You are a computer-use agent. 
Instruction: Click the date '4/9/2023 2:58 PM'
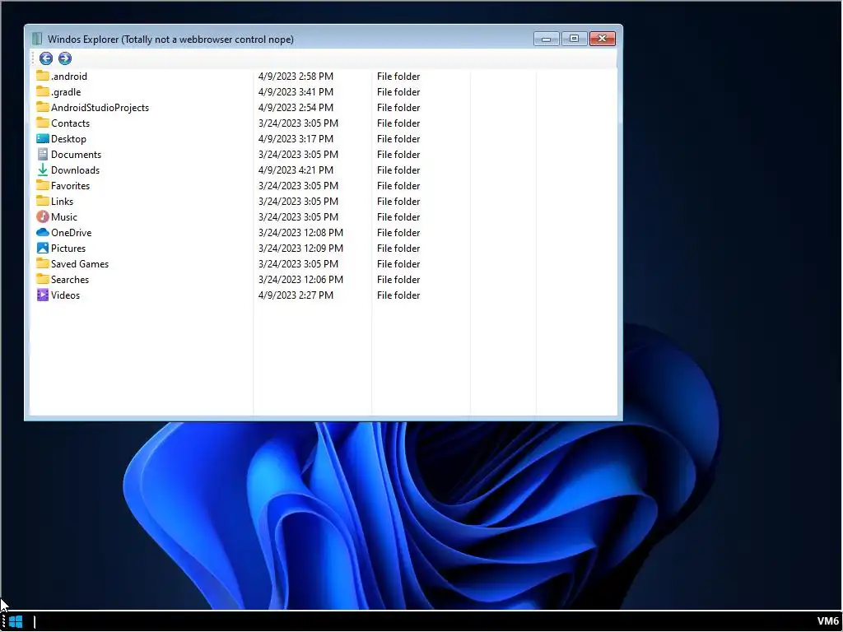296,77
